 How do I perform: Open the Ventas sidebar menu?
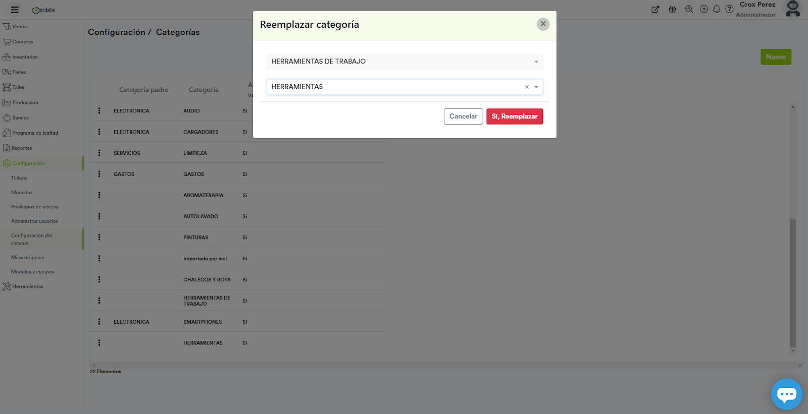[x=20, y=27]
